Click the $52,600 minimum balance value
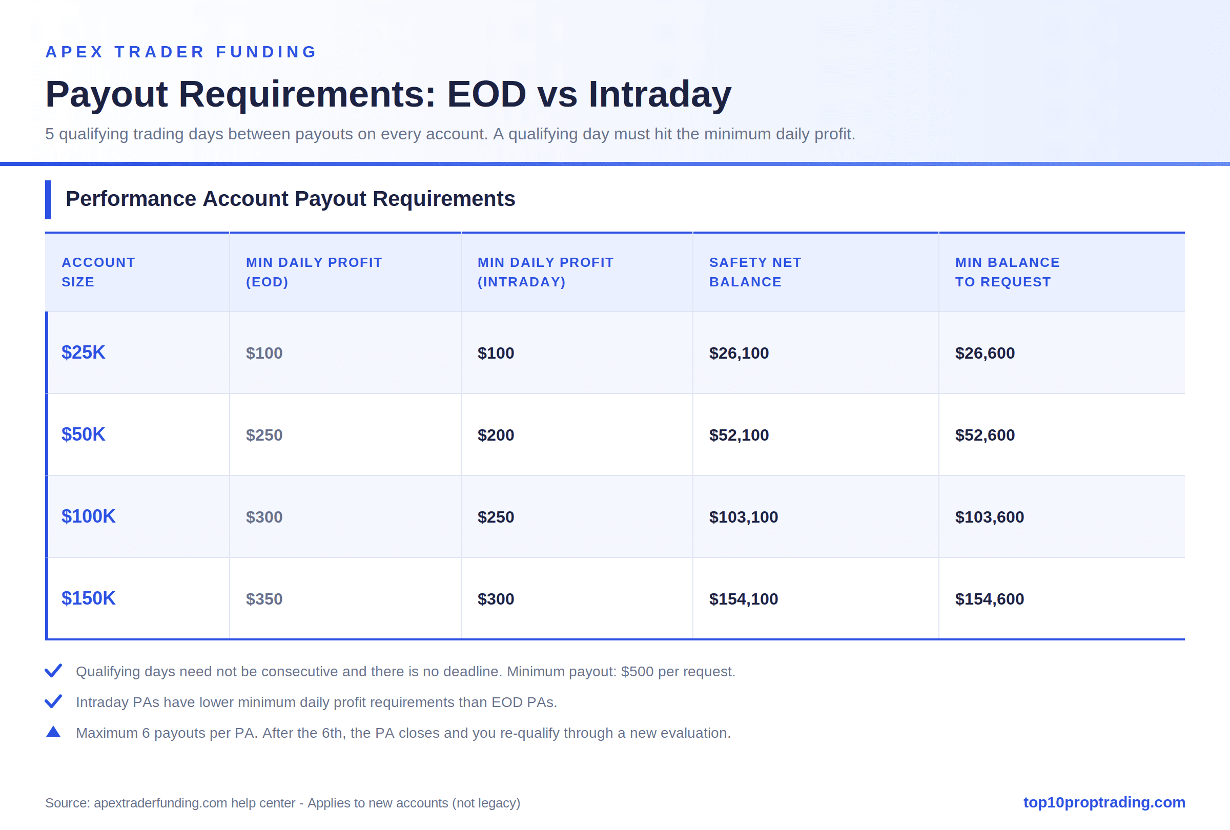This screenshot has height=830, width=1230. 985,435
